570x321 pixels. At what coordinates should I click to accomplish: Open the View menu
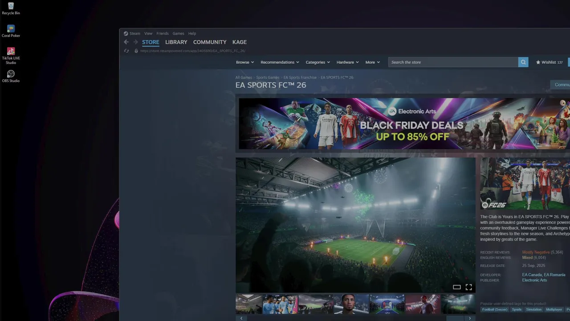(148, 33)
